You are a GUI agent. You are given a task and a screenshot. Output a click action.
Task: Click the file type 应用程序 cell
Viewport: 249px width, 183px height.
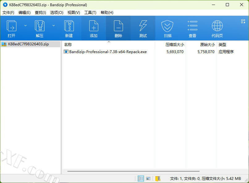point(226,52)
